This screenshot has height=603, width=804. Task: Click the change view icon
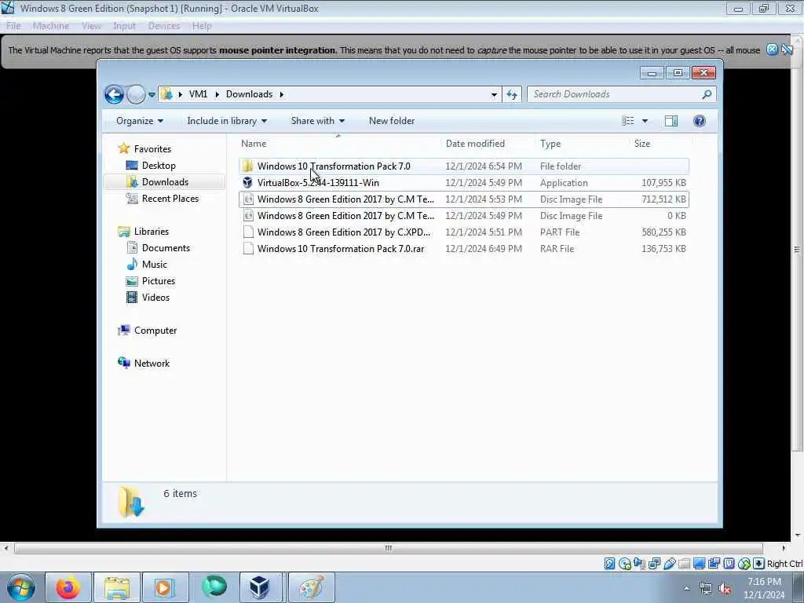pos(627,121)
